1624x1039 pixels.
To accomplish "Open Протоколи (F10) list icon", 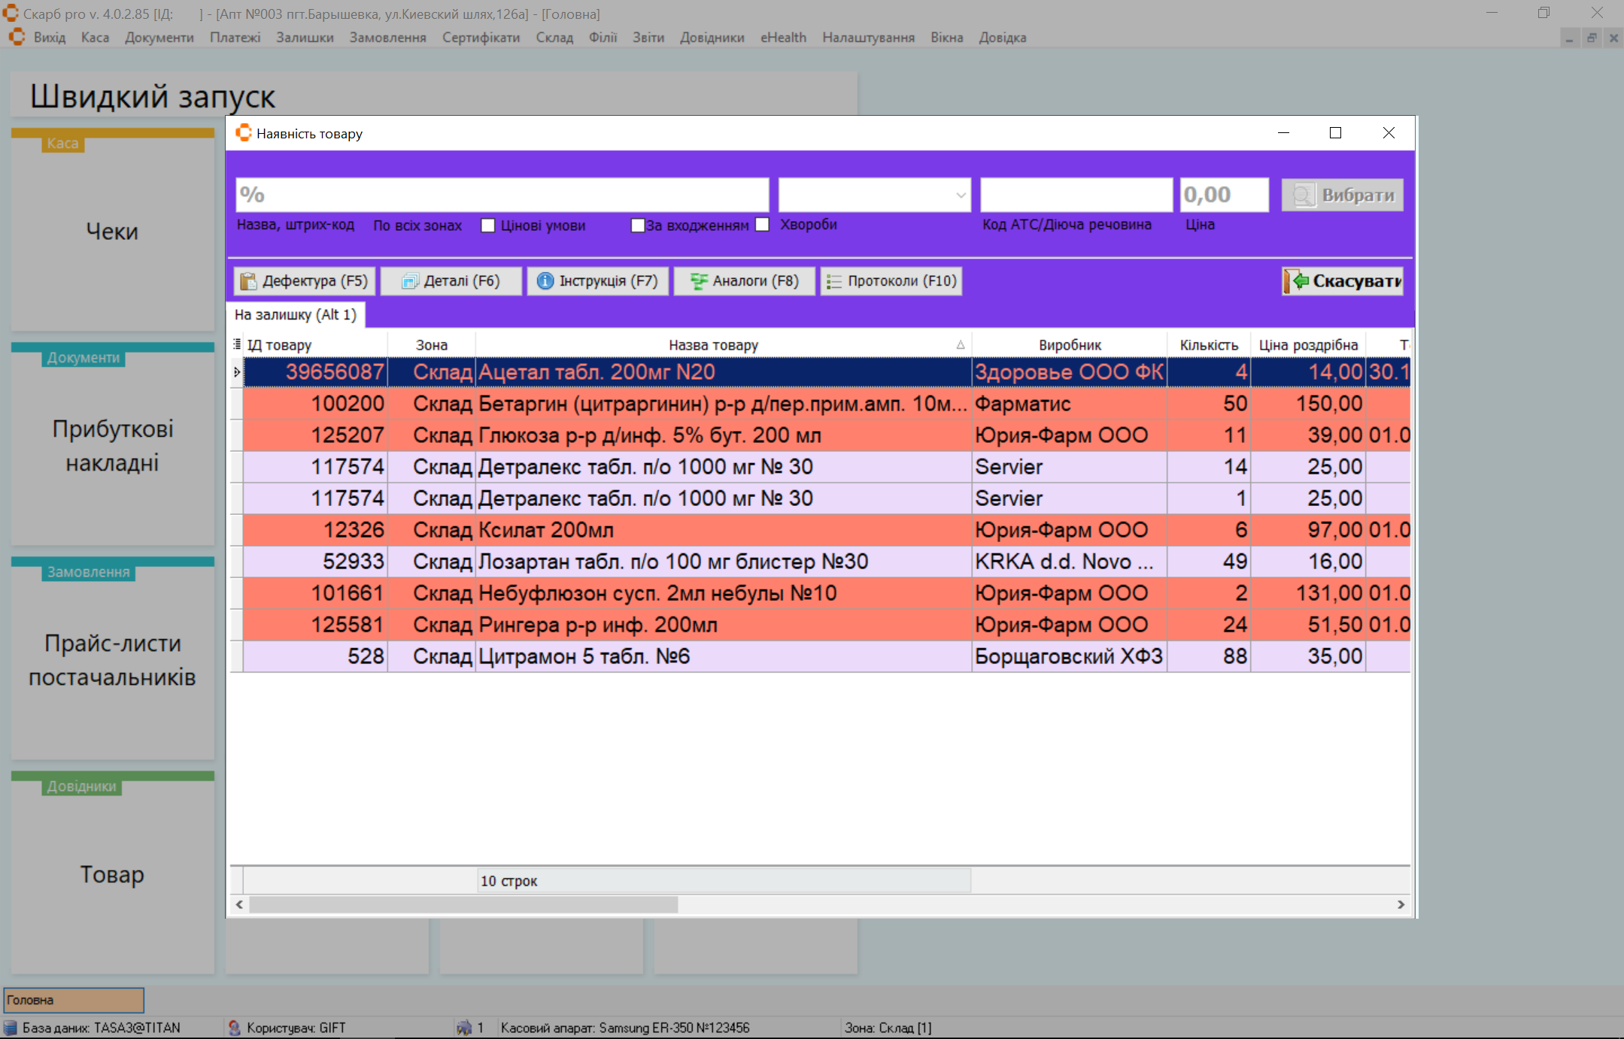I will coord(834,280).
